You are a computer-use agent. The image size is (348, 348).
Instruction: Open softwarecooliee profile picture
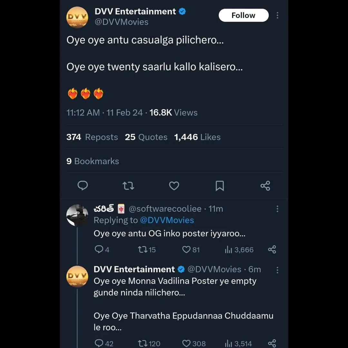(77, 215)
